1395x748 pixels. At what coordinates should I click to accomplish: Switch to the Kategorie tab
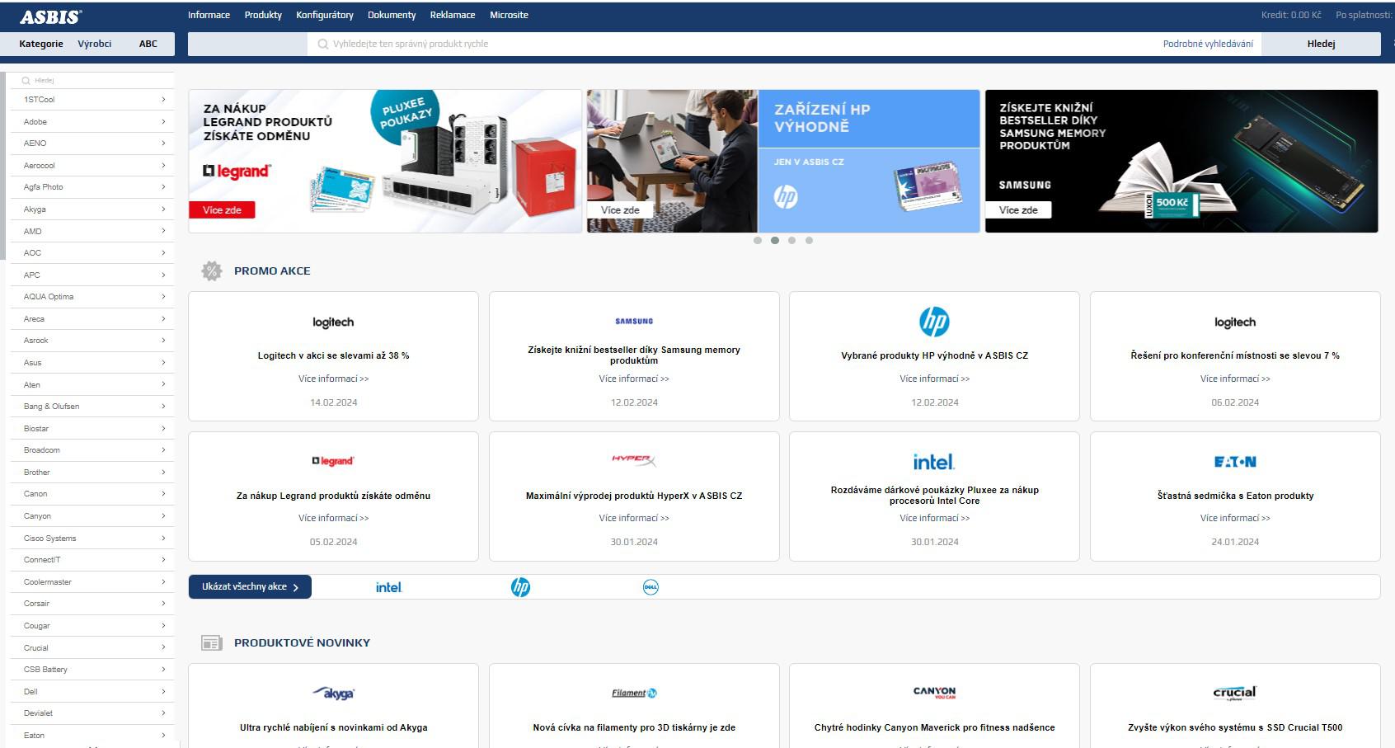pyautogui.click(x=41, y=44)
